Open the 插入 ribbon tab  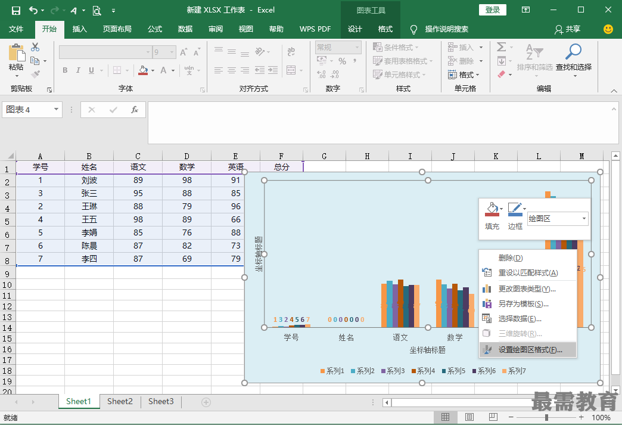[79, 29]
